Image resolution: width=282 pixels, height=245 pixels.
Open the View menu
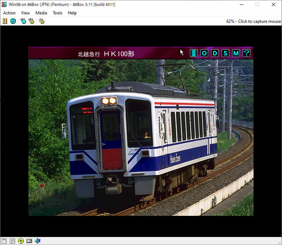[x=26, y=13]
